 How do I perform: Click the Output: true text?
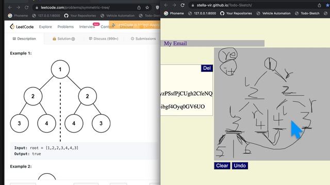coord(27,154)
